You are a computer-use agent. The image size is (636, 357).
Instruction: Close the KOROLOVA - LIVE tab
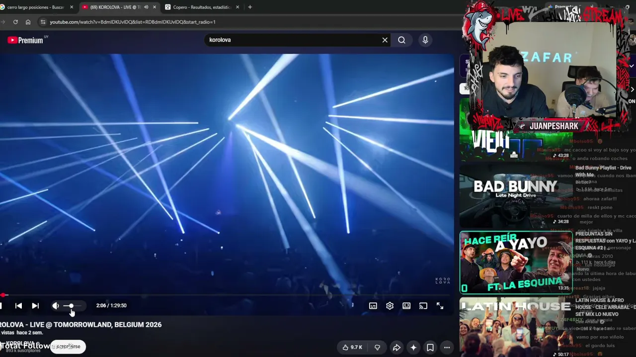coord(155,7)
